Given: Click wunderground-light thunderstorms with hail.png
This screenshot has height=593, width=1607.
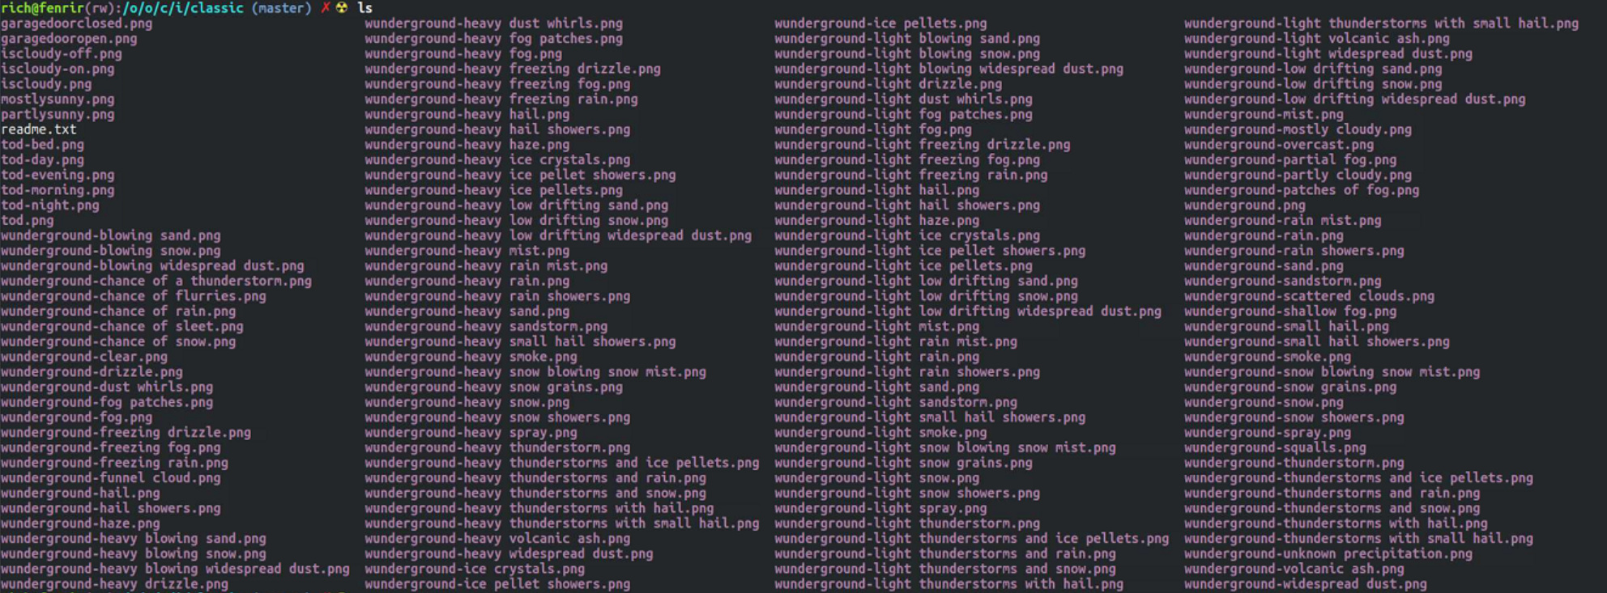Looking at the screenshot, I should click(948, 584).
